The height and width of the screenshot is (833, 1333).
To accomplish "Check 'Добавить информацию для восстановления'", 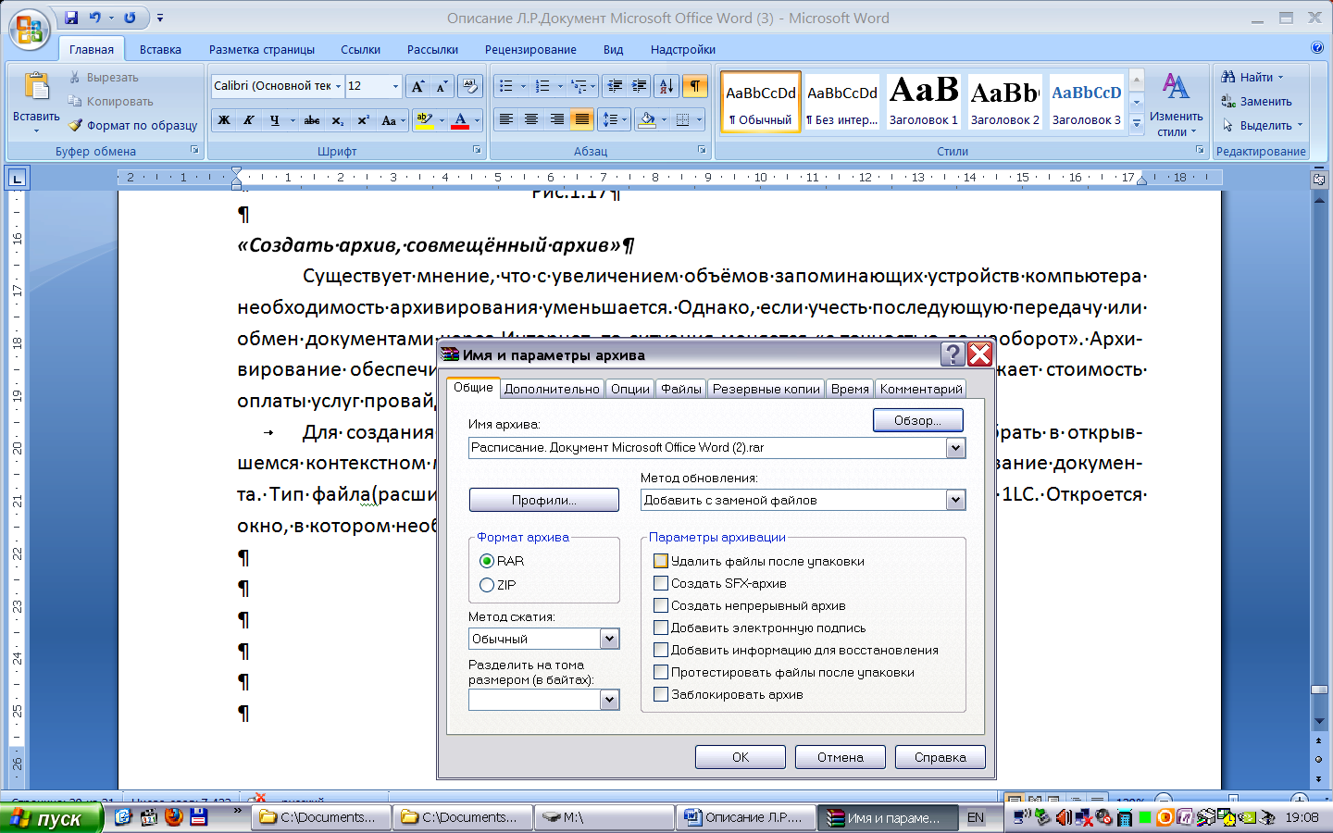I will (x=661, y=650).
